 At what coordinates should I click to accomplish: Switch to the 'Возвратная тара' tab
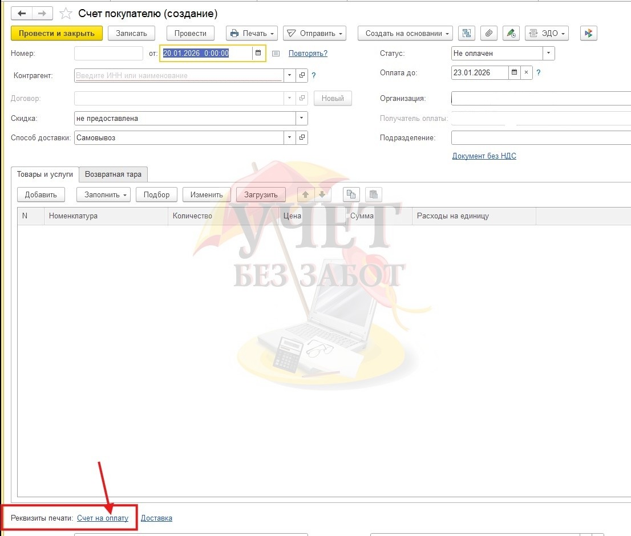(x=114, y=174)
